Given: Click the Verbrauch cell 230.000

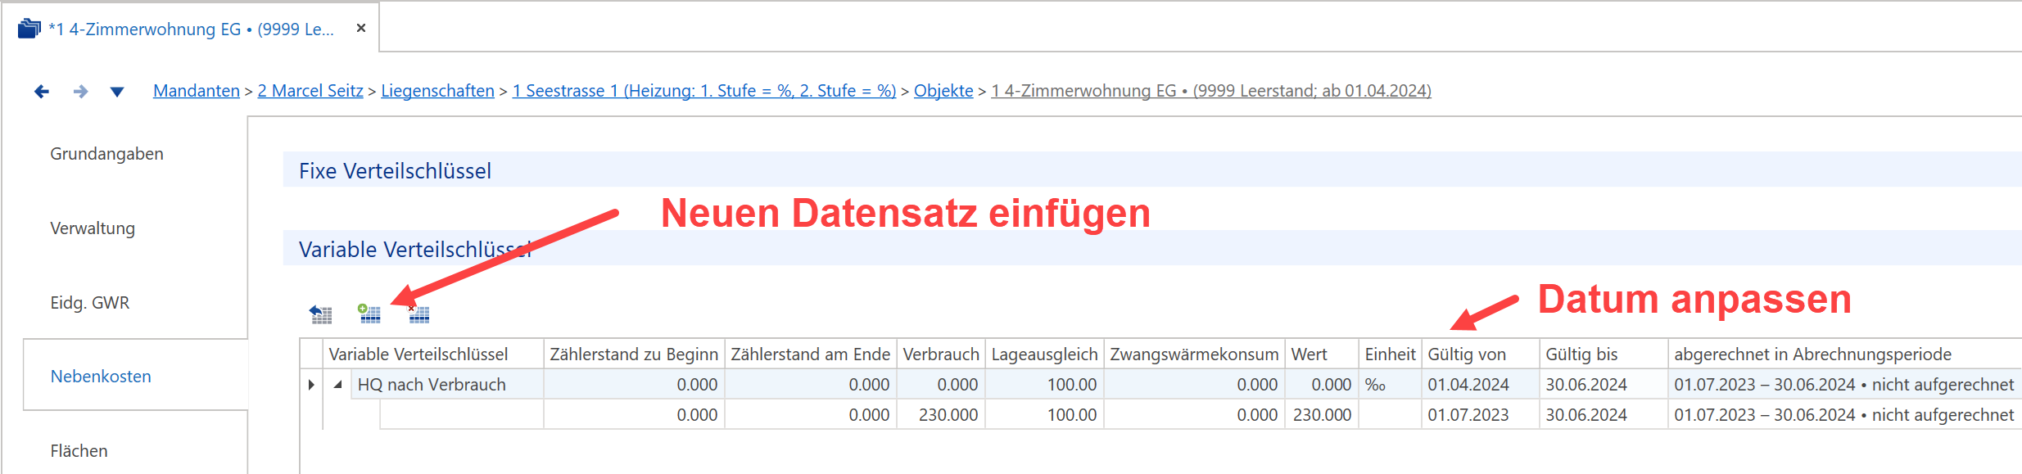Looking at the screenshot, I should pos(941,414).
